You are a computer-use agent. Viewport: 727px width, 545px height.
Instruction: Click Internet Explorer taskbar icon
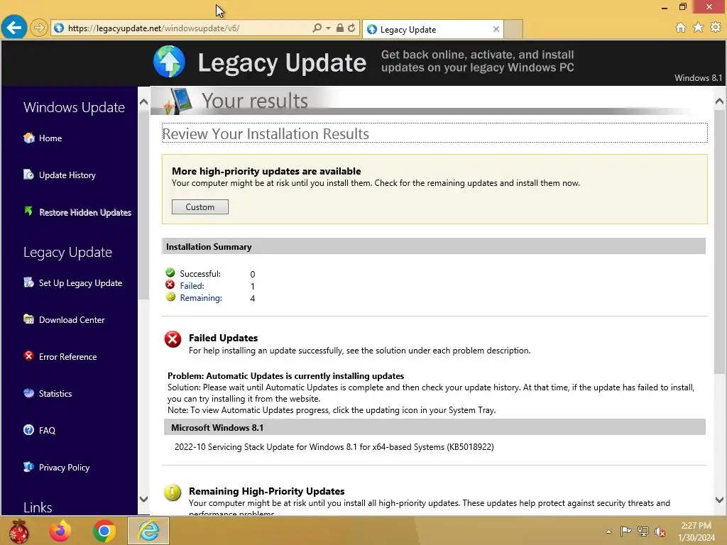point(148,531)
